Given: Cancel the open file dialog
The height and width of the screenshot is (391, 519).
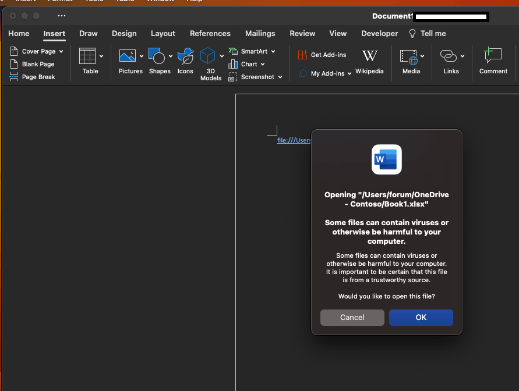Looking at the screenshot, I should (x=352, y=318).
